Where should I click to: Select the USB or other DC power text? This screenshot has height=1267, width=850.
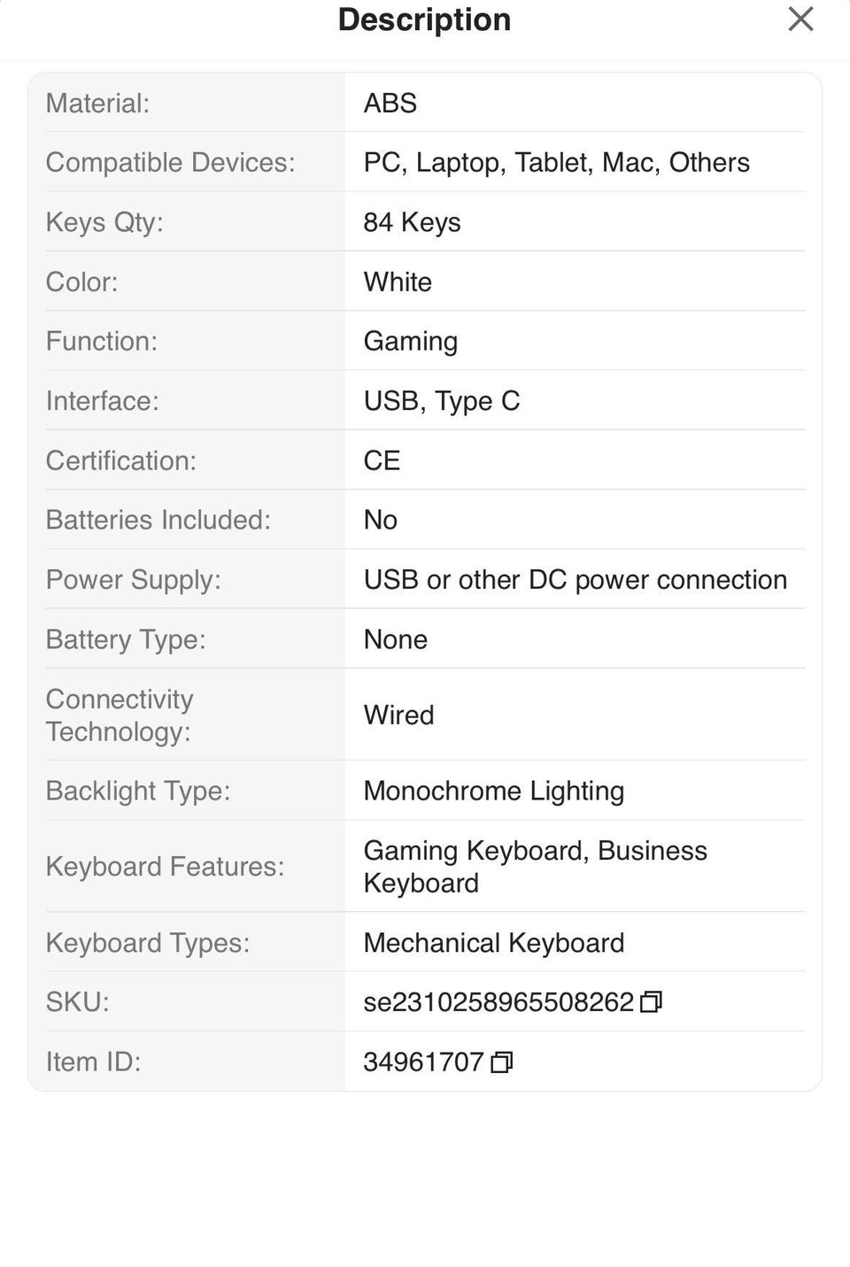click(575, 580)
